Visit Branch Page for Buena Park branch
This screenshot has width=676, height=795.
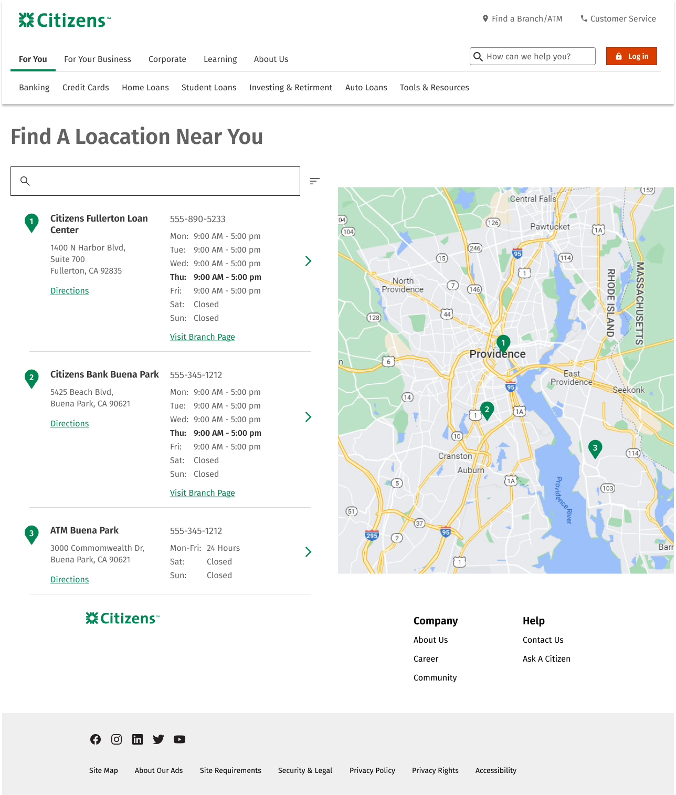coord(202,493)
